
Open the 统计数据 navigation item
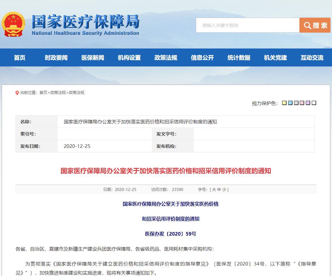pyautogui.click(x=239, y=57)
